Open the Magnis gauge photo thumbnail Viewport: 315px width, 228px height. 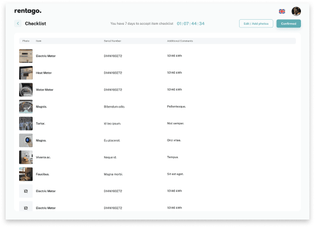click(x=26, y=106)
